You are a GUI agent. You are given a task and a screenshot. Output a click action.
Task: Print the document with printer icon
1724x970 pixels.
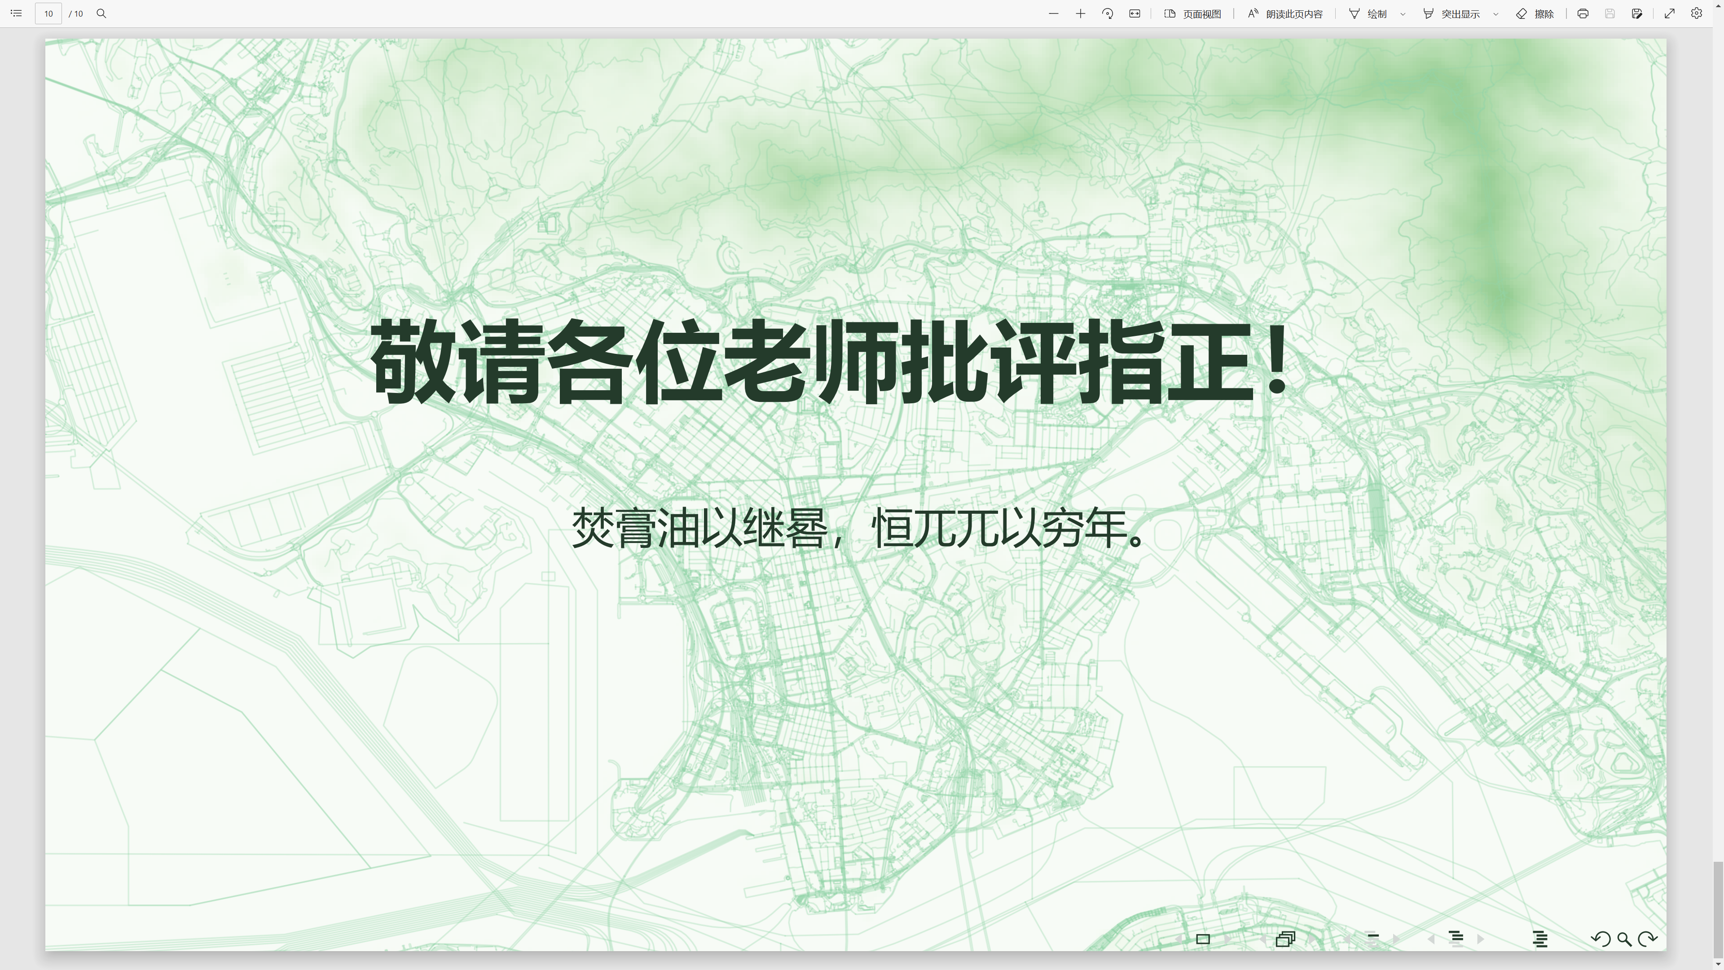[x=1583, y=13]
